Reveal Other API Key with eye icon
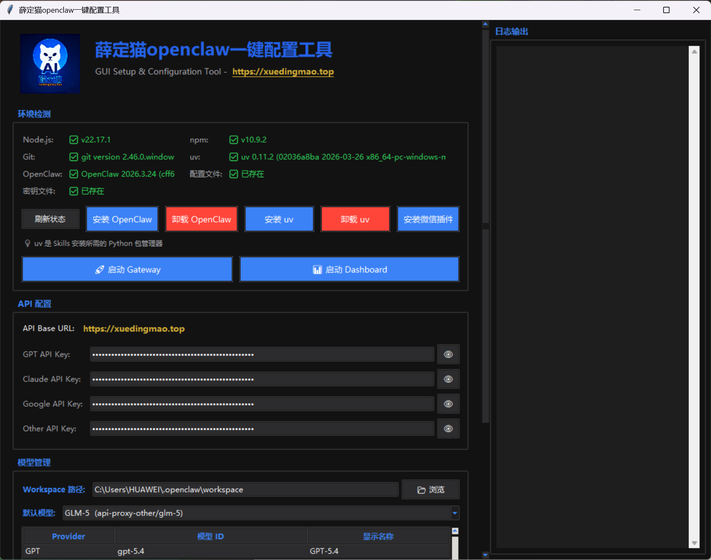 448,428
